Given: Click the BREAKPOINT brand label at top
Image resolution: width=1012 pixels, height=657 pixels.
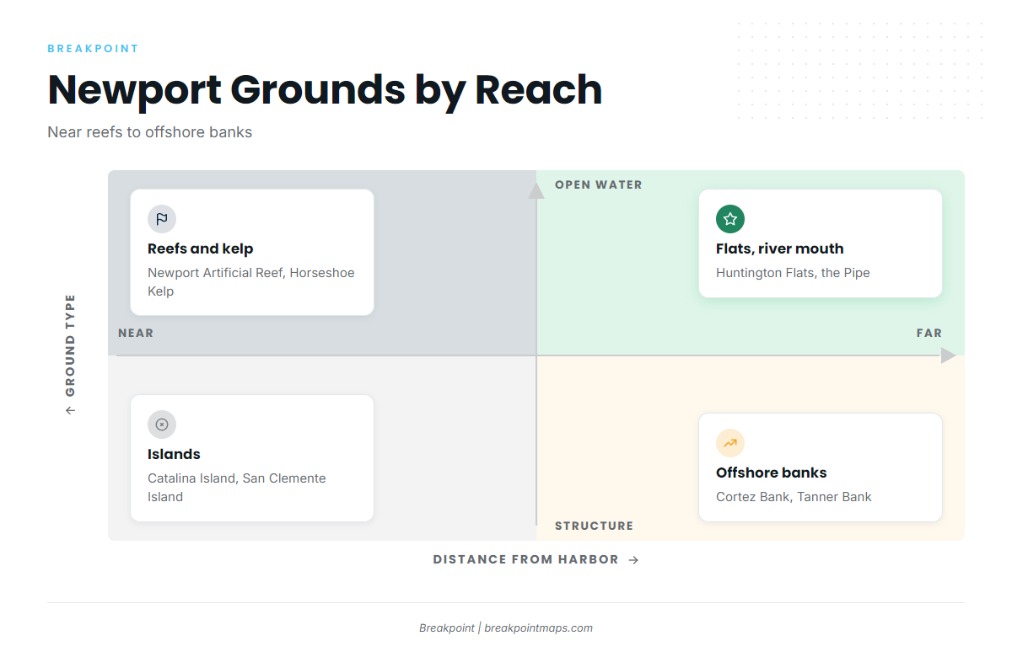Looking at the screenshot, I should click(93, 49).
